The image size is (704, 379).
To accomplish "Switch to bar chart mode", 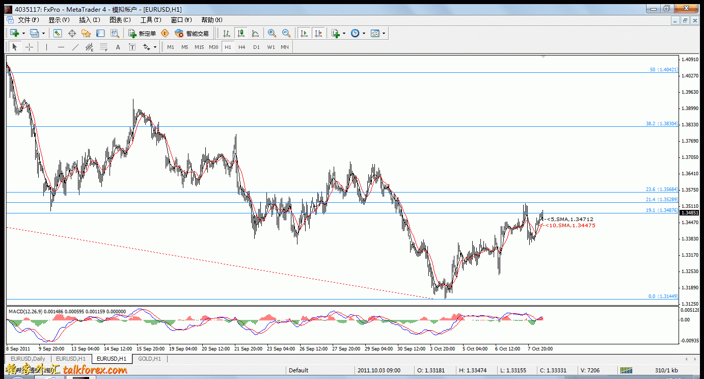I will click(227, 33).
